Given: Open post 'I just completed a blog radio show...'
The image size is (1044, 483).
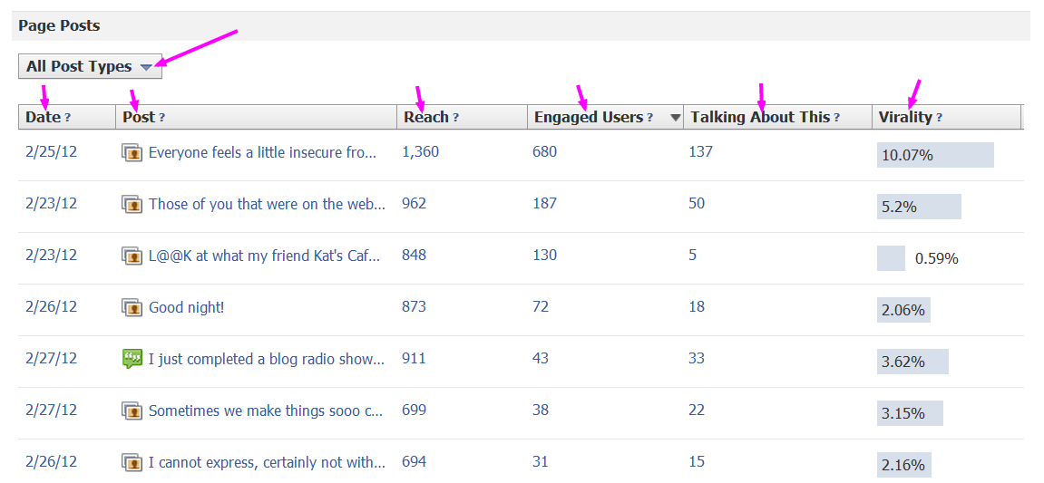Looking at the screenshot, I should point(267,359).
